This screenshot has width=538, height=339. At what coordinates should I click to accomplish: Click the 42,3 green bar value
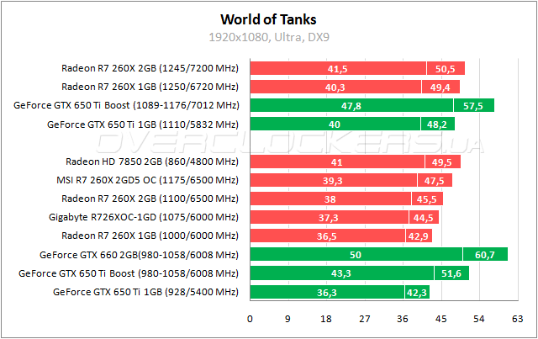417,293
